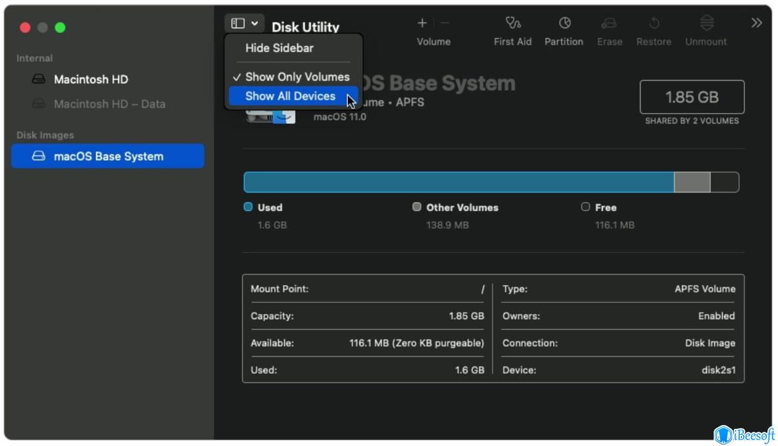Click the Unmount icon

(x=706, y=23)
